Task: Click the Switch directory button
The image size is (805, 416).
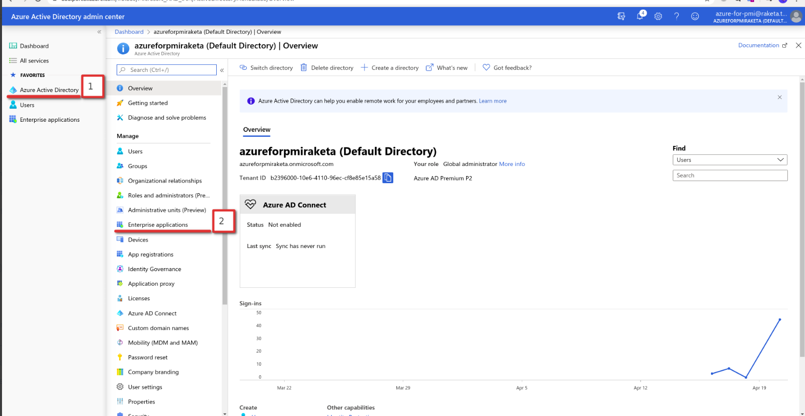Action: tap(266, 67)
